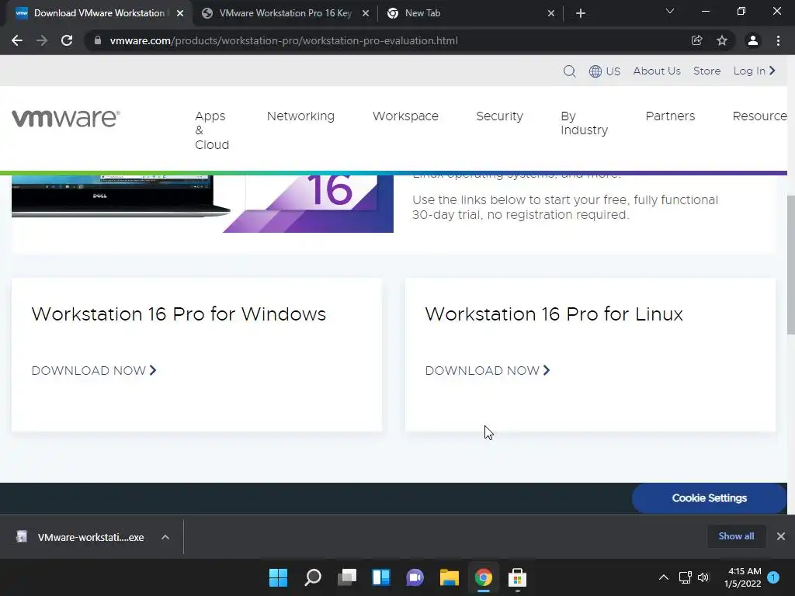Open the Resources menu
Image resolution: width=795 pixels, height=596 pixels.
759,116
